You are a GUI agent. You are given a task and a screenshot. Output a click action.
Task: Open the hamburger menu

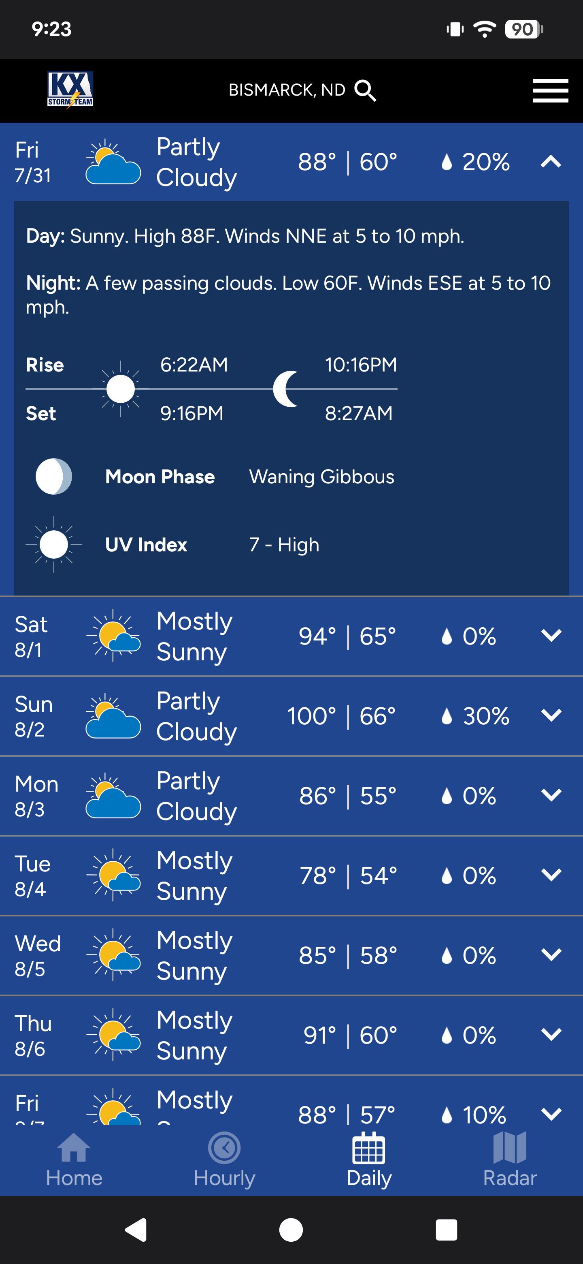550,90
